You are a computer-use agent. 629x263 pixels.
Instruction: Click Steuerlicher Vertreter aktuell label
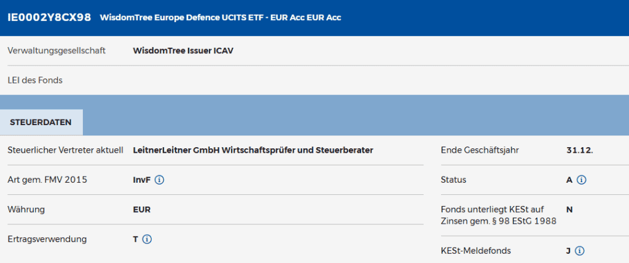pos(65,150)
